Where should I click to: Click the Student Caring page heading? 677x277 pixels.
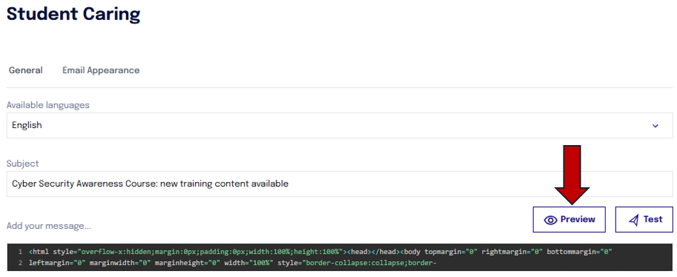pyautogui.click(x=73, y=13)
